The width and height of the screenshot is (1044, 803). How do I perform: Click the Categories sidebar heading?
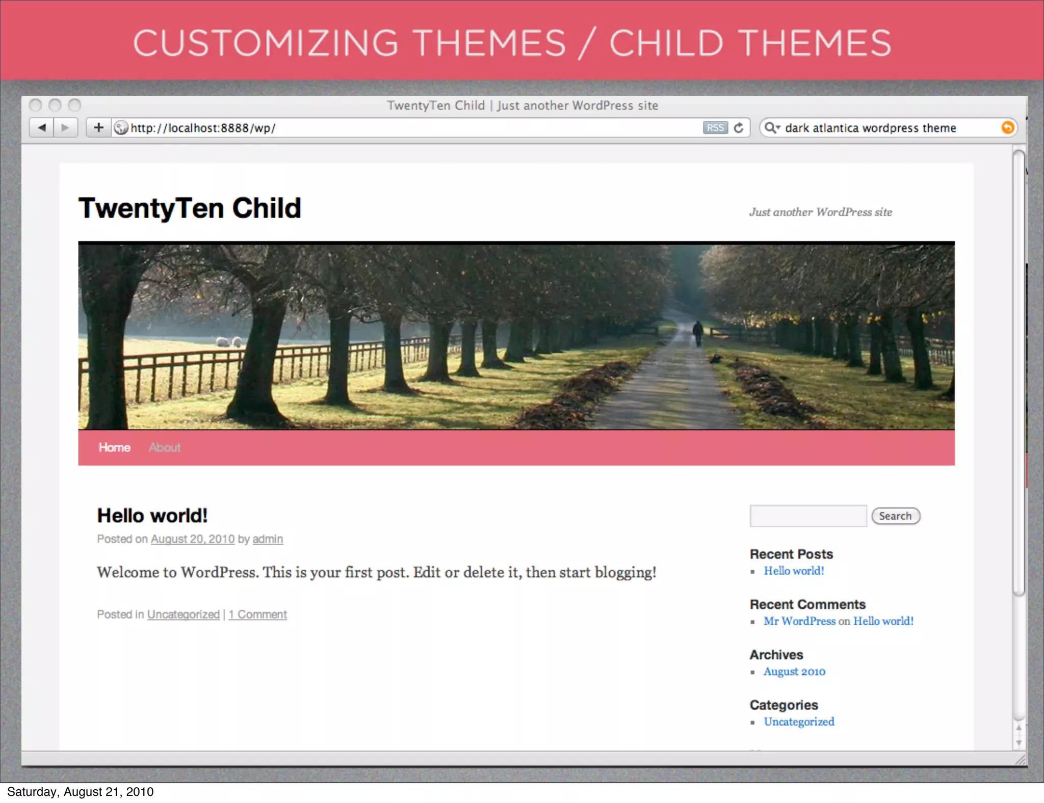pyautogui.click(x=784, y=705)
